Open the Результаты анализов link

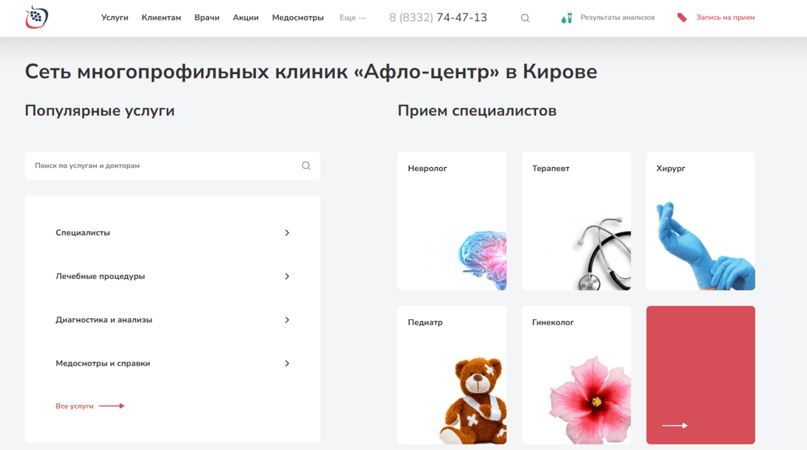(618, 18)
